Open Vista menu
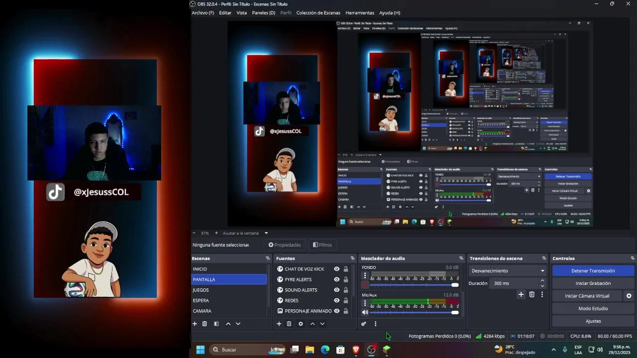Image resolution: width=637 pixels, height=358 pixels. [241, 13]
